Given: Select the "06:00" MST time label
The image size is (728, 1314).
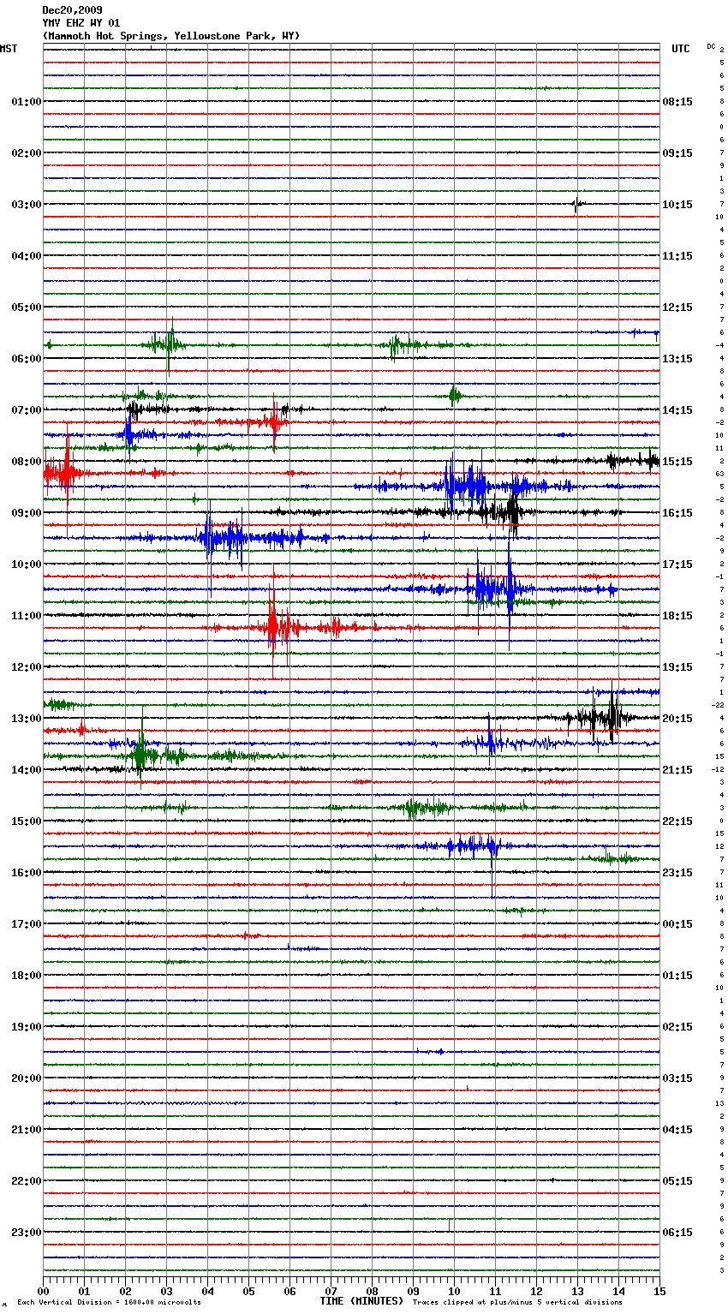Looking at the screenshot, I should pos(27,359).
